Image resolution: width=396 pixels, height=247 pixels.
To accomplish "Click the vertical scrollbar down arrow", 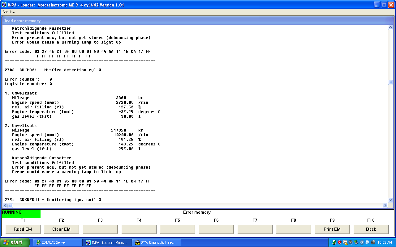I will (390, 200).
